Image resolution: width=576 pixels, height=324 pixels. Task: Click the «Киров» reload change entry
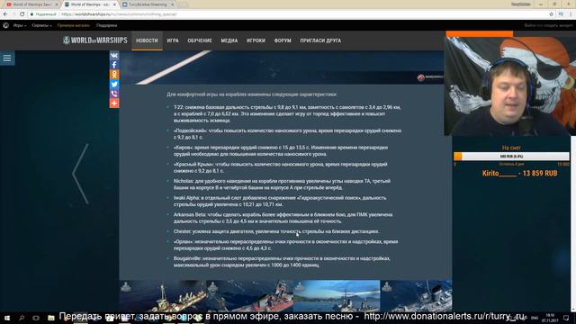click(x=281, y=150)
